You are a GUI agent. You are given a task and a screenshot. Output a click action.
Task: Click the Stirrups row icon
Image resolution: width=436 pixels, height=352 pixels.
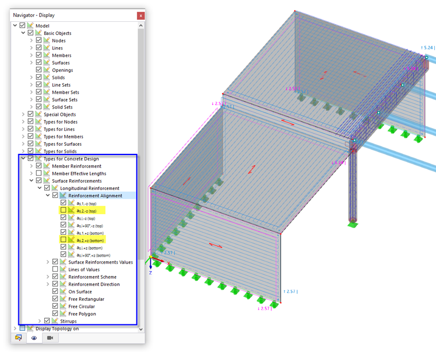click(x=55, y=321)
